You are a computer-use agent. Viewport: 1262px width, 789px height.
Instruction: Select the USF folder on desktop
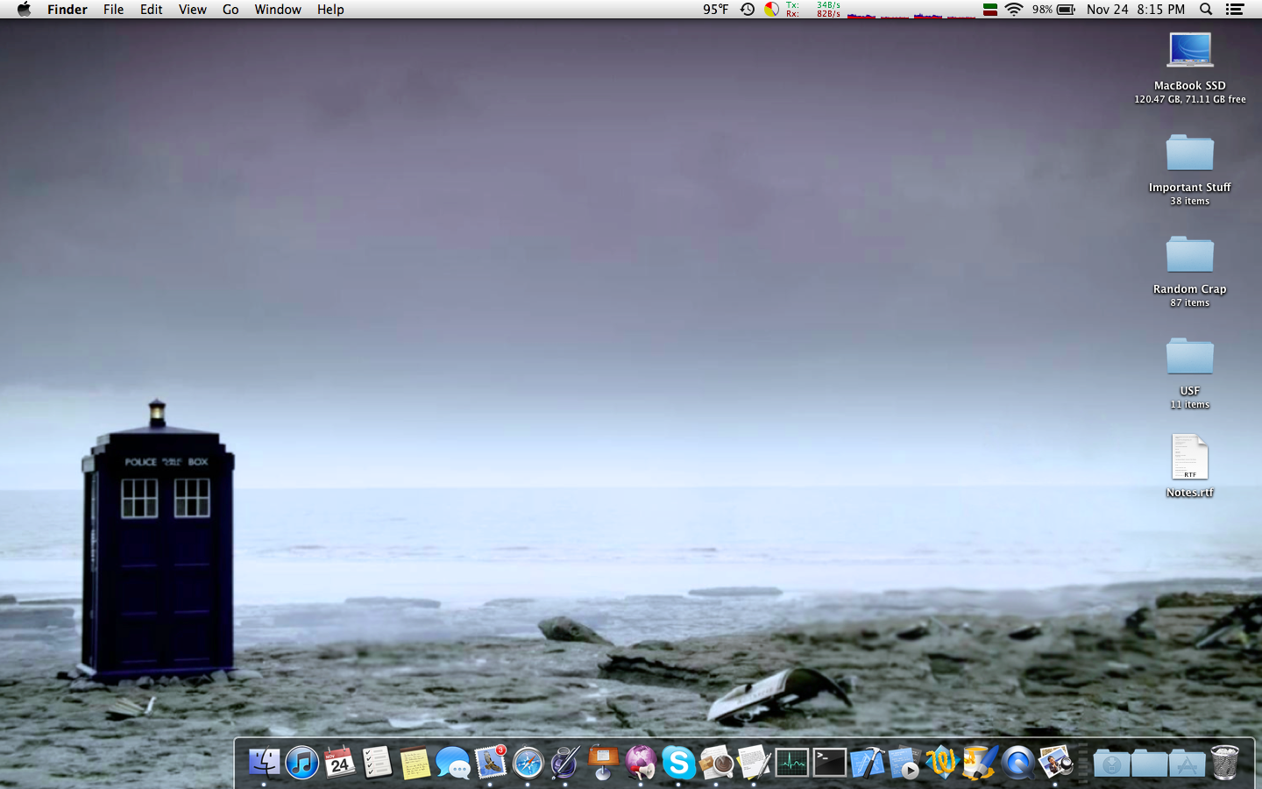tap(1190, 355)
